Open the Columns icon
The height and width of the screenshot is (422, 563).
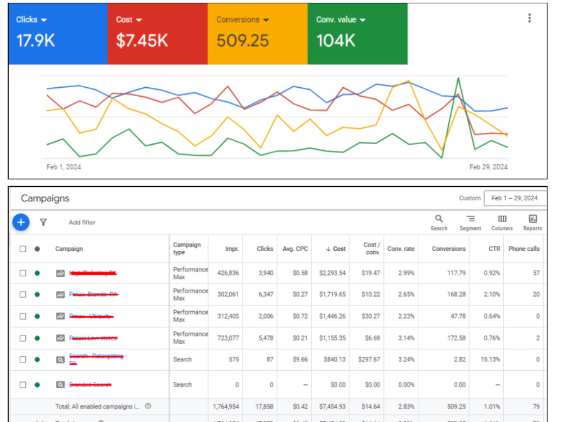click(502, 218)
